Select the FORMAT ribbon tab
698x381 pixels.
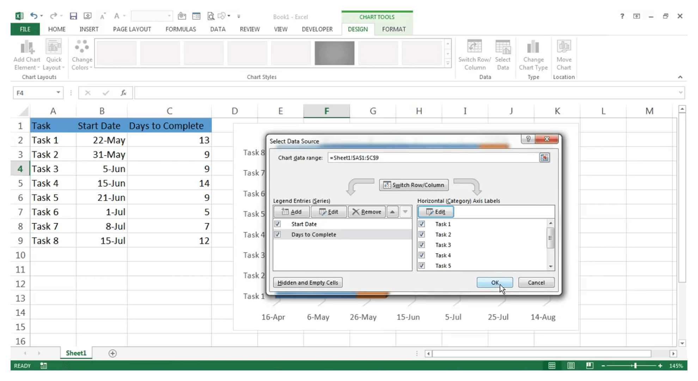click(394, 29)
